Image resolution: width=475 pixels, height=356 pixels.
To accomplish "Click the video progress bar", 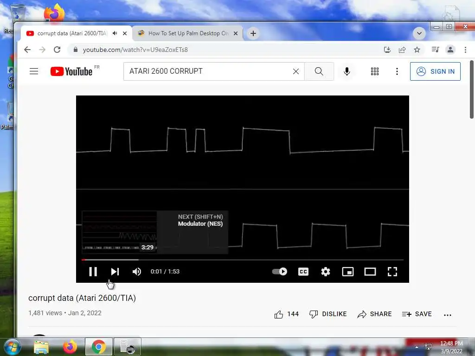I will [242, 260].
